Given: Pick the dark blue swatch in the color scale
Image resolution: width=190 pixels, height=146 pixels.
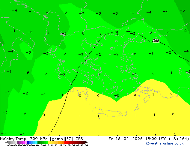Looking at the screenshot, I should click(x=28, y=142).
